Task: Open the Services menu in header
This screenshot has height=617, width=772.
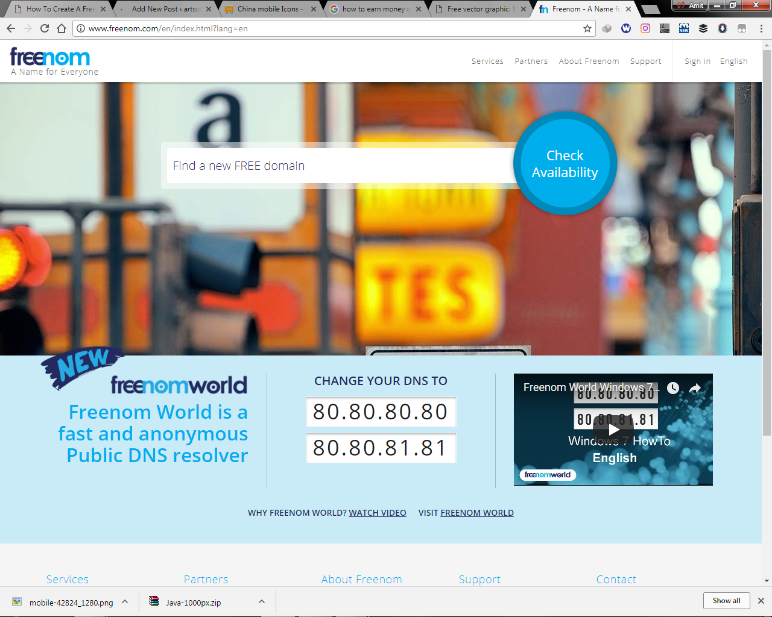Action: point(487,61)
